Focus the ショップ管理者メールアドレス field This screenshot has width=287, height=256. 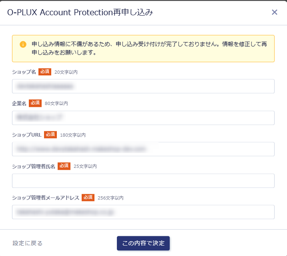143,212
